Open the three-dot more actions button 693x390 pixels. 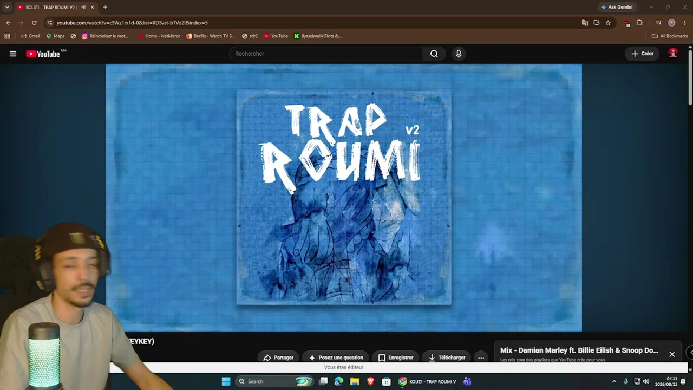click(481, 357)
